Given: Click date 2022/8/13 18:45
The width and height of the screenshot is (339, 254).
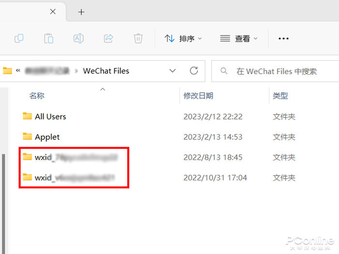Looking at the screenshot, I should 213,157.
